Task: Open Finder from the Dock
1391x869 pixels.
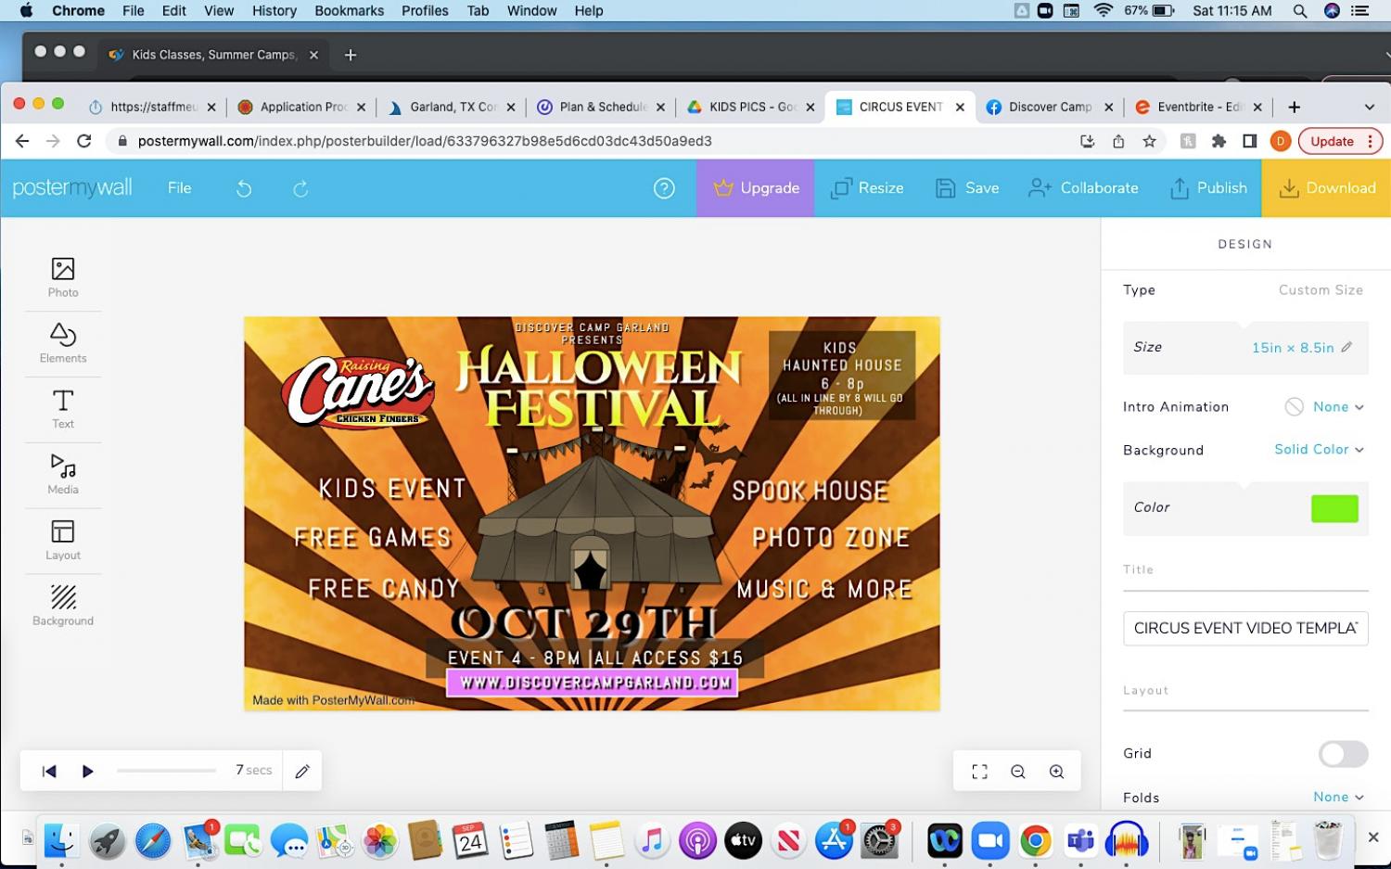Action: click(x=62, y=841)
